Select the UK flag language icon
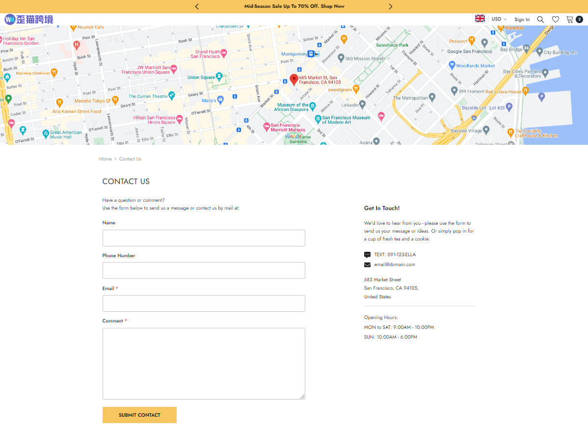This screenshot has height=428, width=588. pyautogui.click(x=480, y=18)
